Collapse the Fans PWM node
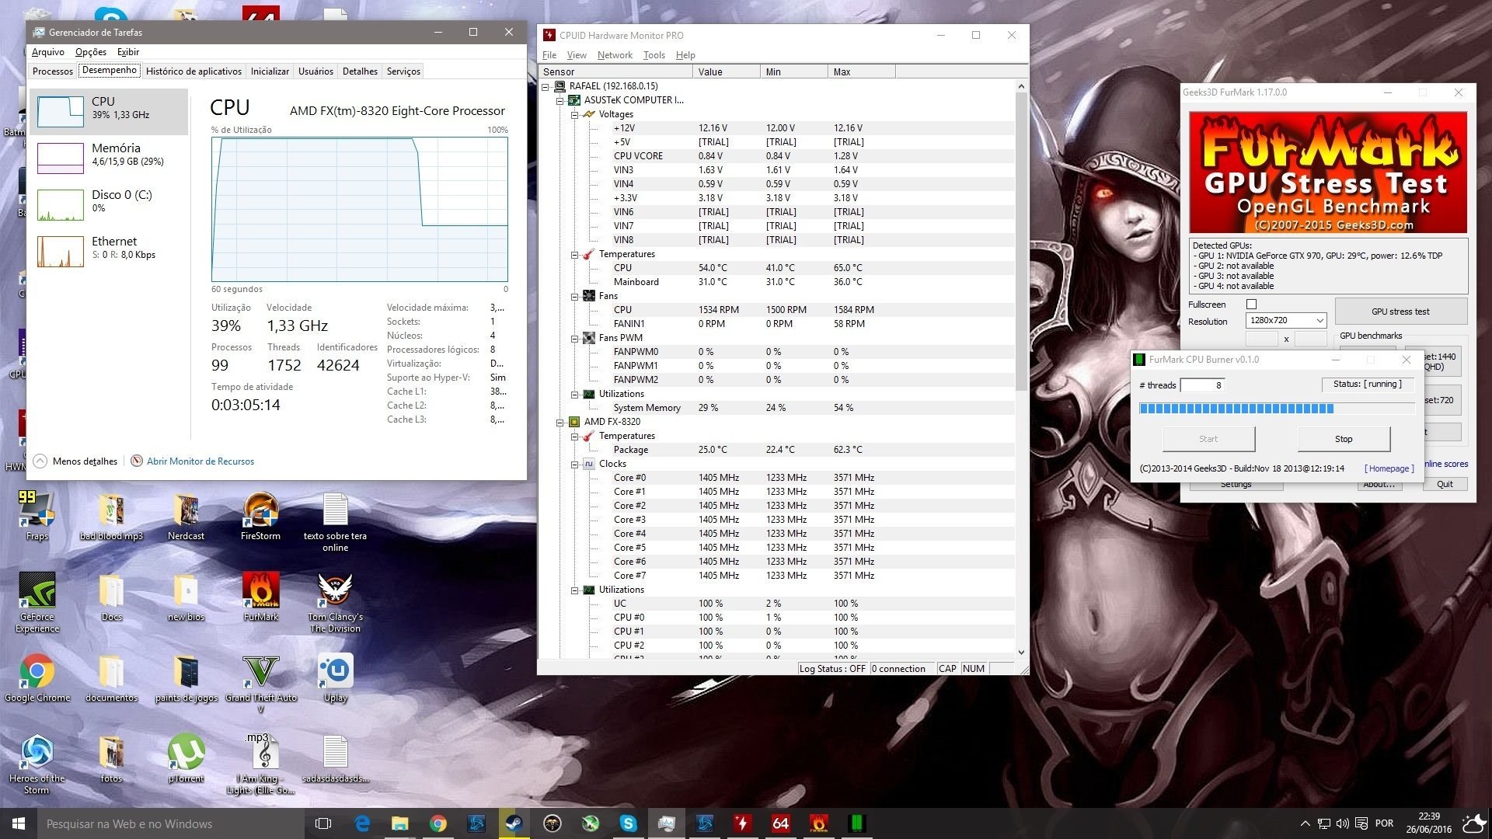1492x839 pixels. [575, 338]
